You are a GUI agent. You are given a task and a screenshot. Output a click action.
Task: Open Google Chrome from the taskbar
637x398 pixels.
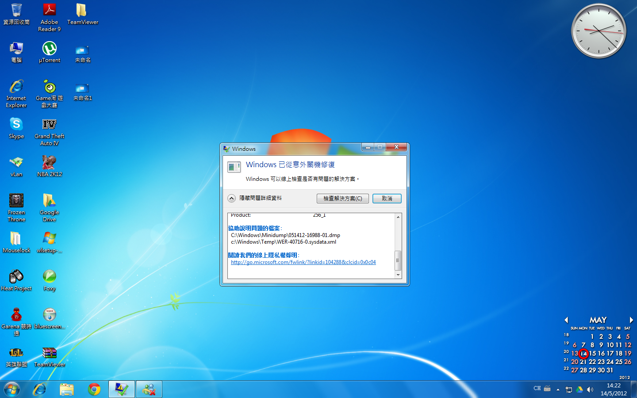click(x=94, y=389)
